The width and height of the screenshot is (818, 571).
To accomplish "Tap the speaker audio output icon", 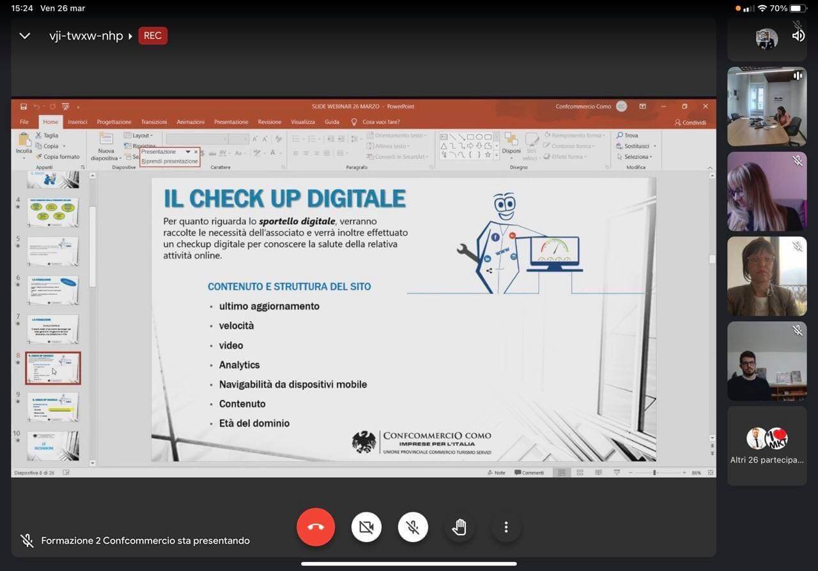I will click(798, 36).
